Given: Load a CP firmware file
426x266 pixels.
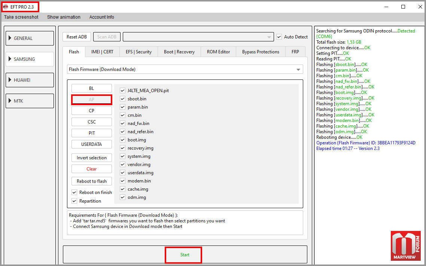Looking at the screenshot, I should [x=92, y=110].
